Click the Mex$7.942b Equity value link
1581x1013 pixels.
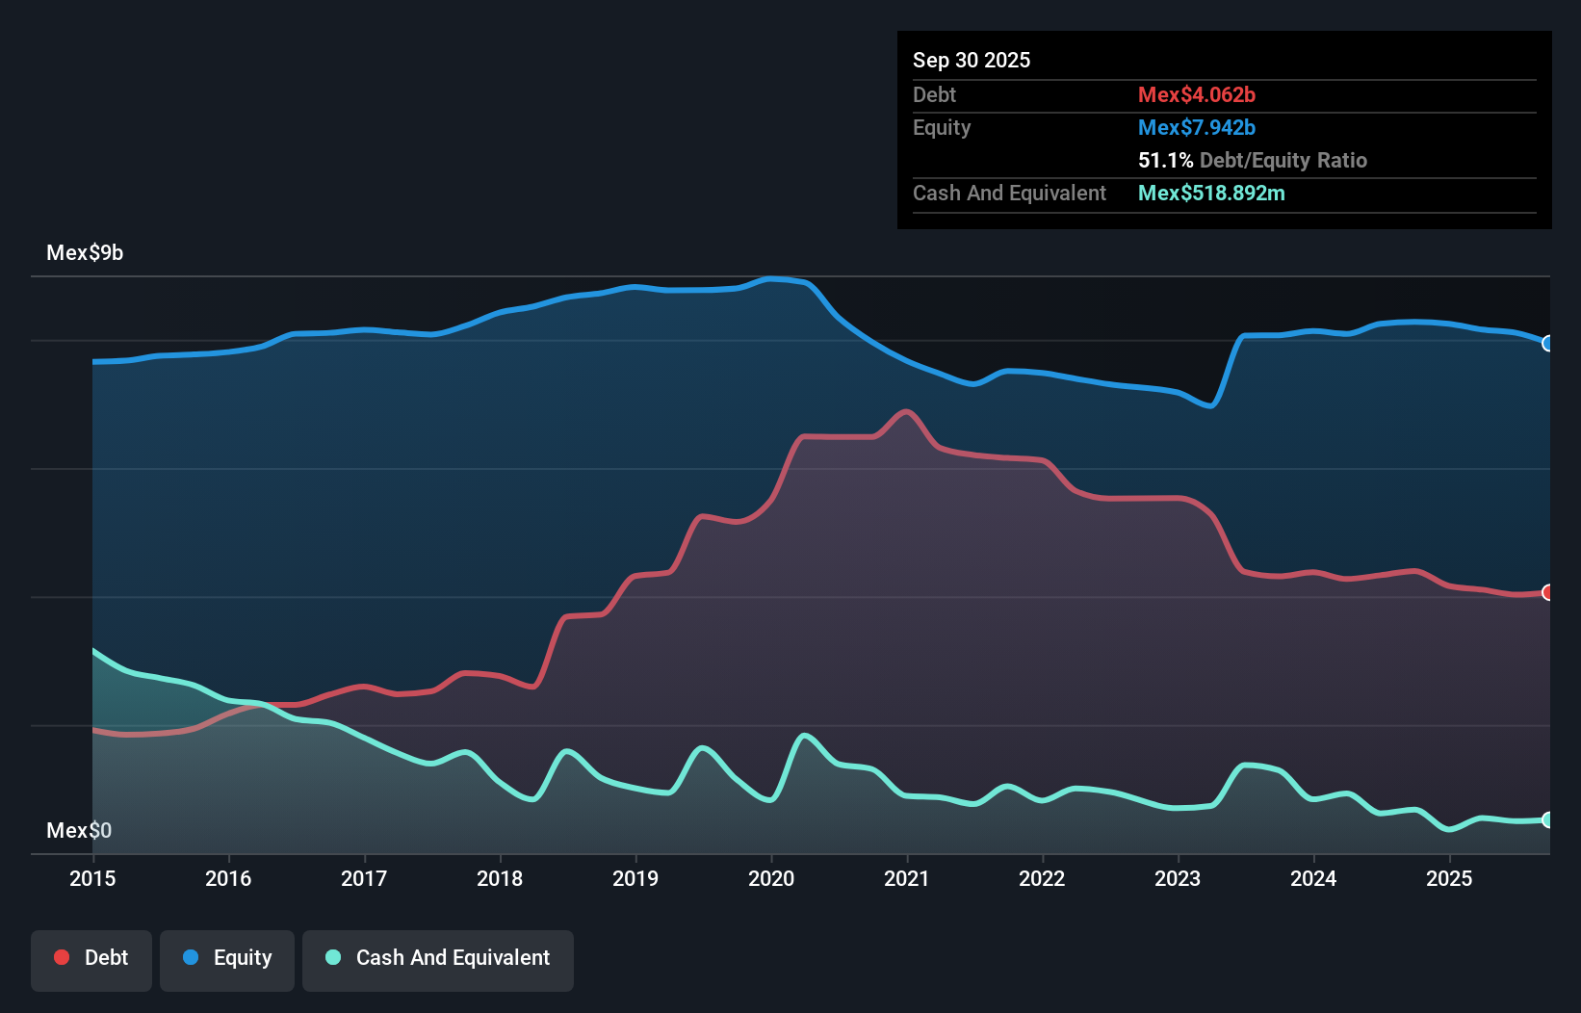(x=1197, y=127)
